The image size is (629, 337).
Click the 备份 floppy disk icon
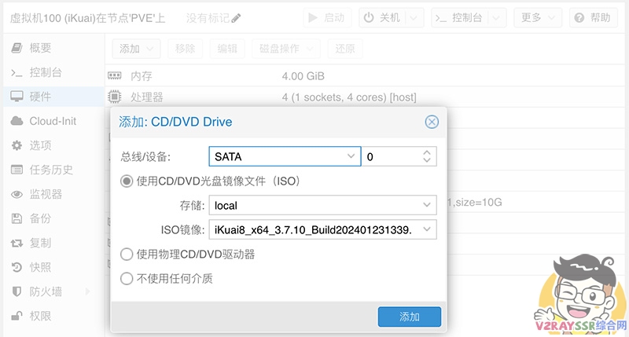[x=17, y=218]
